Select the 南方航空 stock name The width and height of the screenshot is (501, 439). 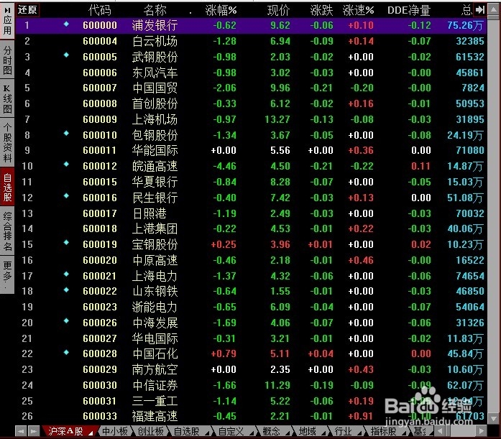(x=155, y=369)
